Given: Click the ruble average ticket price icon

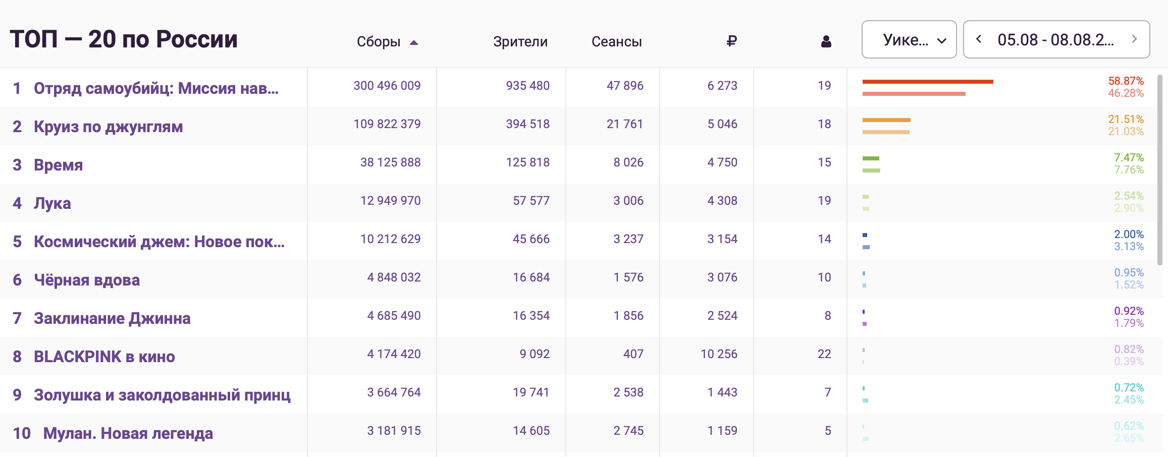Looking at the screenshot, I should click(731, 41).
